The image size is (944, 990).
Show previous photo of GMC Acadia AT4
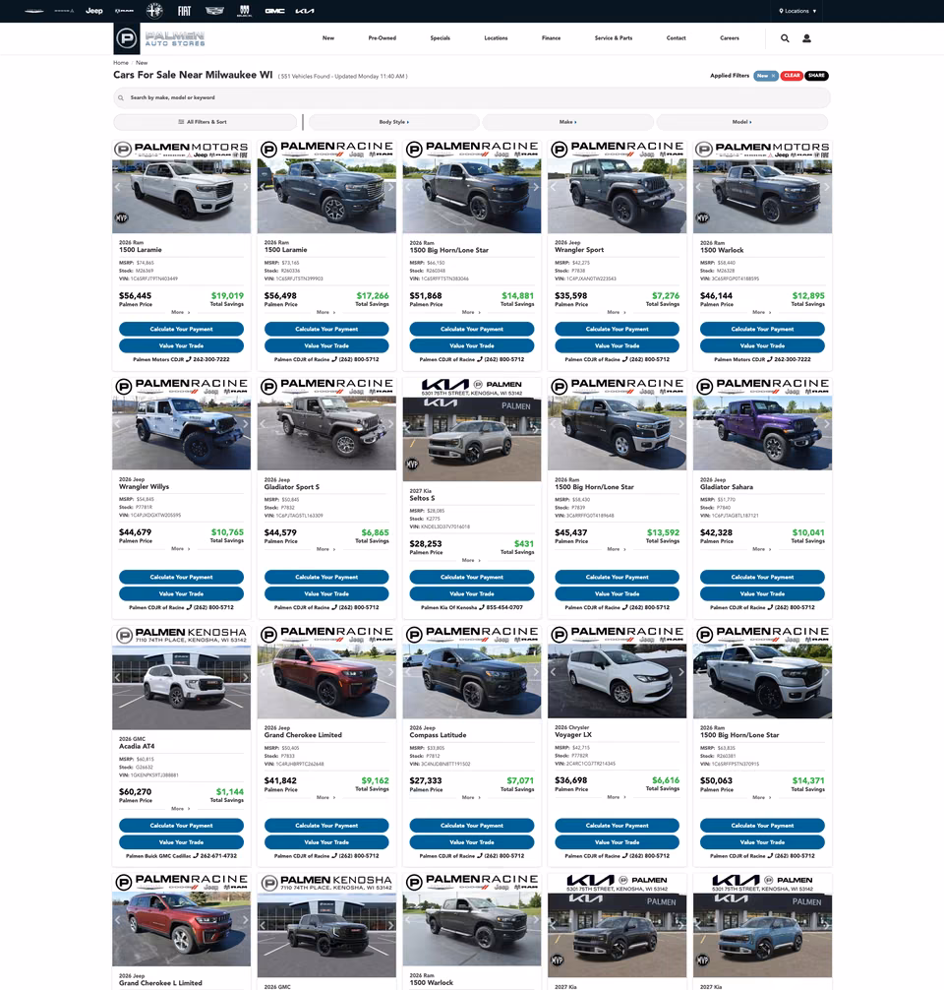point(117,677)
